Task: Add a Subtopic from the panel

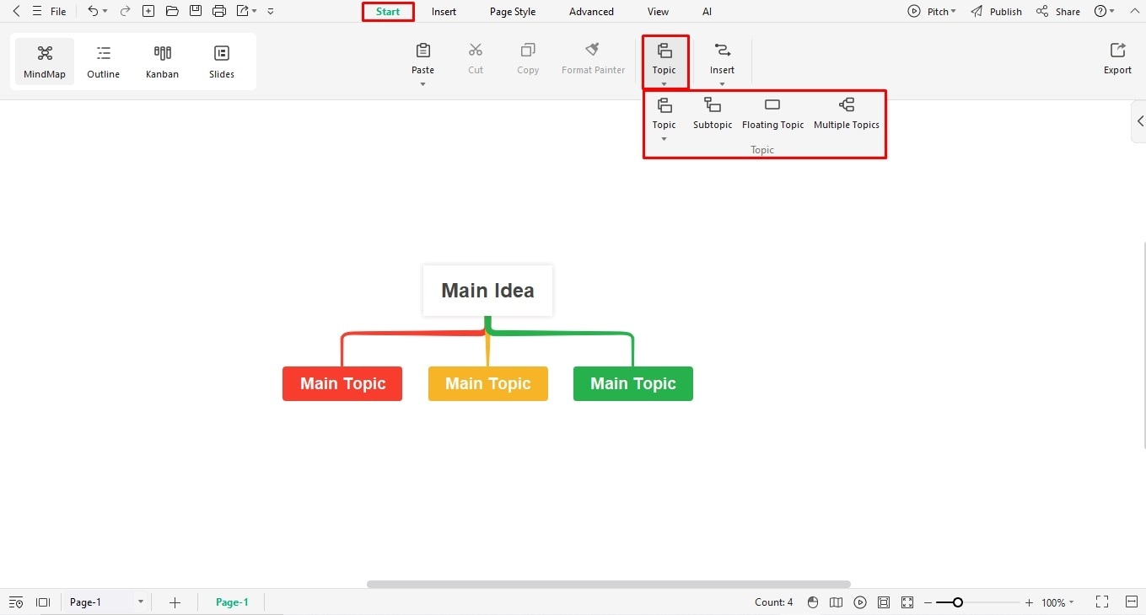Action: click(713, 113)
